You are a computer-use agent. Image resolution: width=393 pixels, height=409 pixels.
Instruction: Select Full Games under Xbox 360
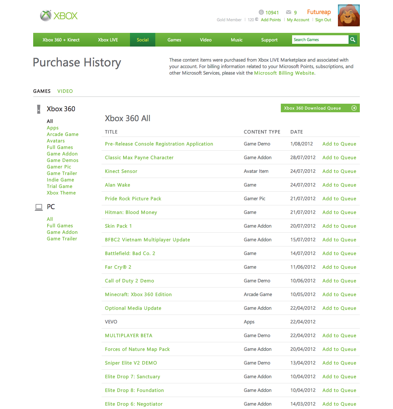(60, 148)
